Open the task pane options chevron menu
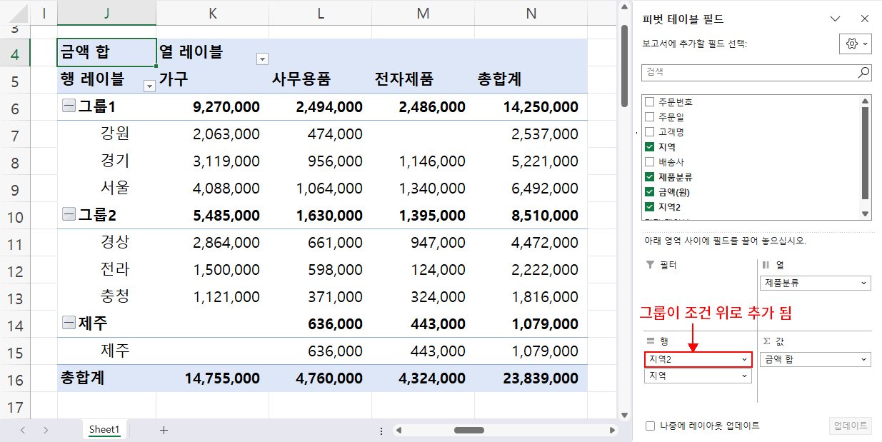Screen dimensions: 882x442 coord(836,18)
